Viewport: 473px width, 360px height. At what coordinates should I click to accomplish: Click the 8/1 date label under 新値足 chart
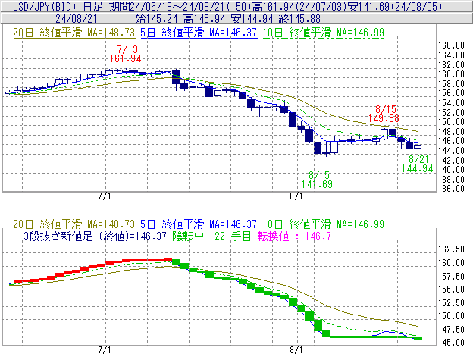[296, 350]
